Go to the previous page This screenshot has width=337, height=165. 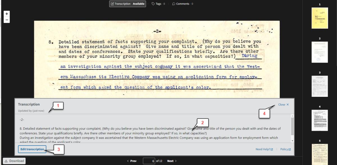tap(132, 161)
